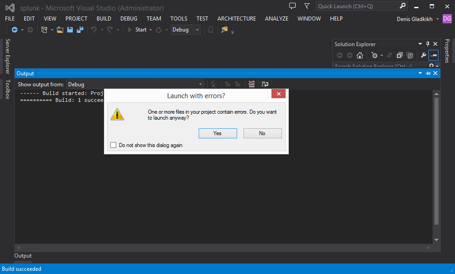This screenshot has width=455, height=274.
Task: Expand the New Project dropdown arrow
Action: tap(52, 30)
